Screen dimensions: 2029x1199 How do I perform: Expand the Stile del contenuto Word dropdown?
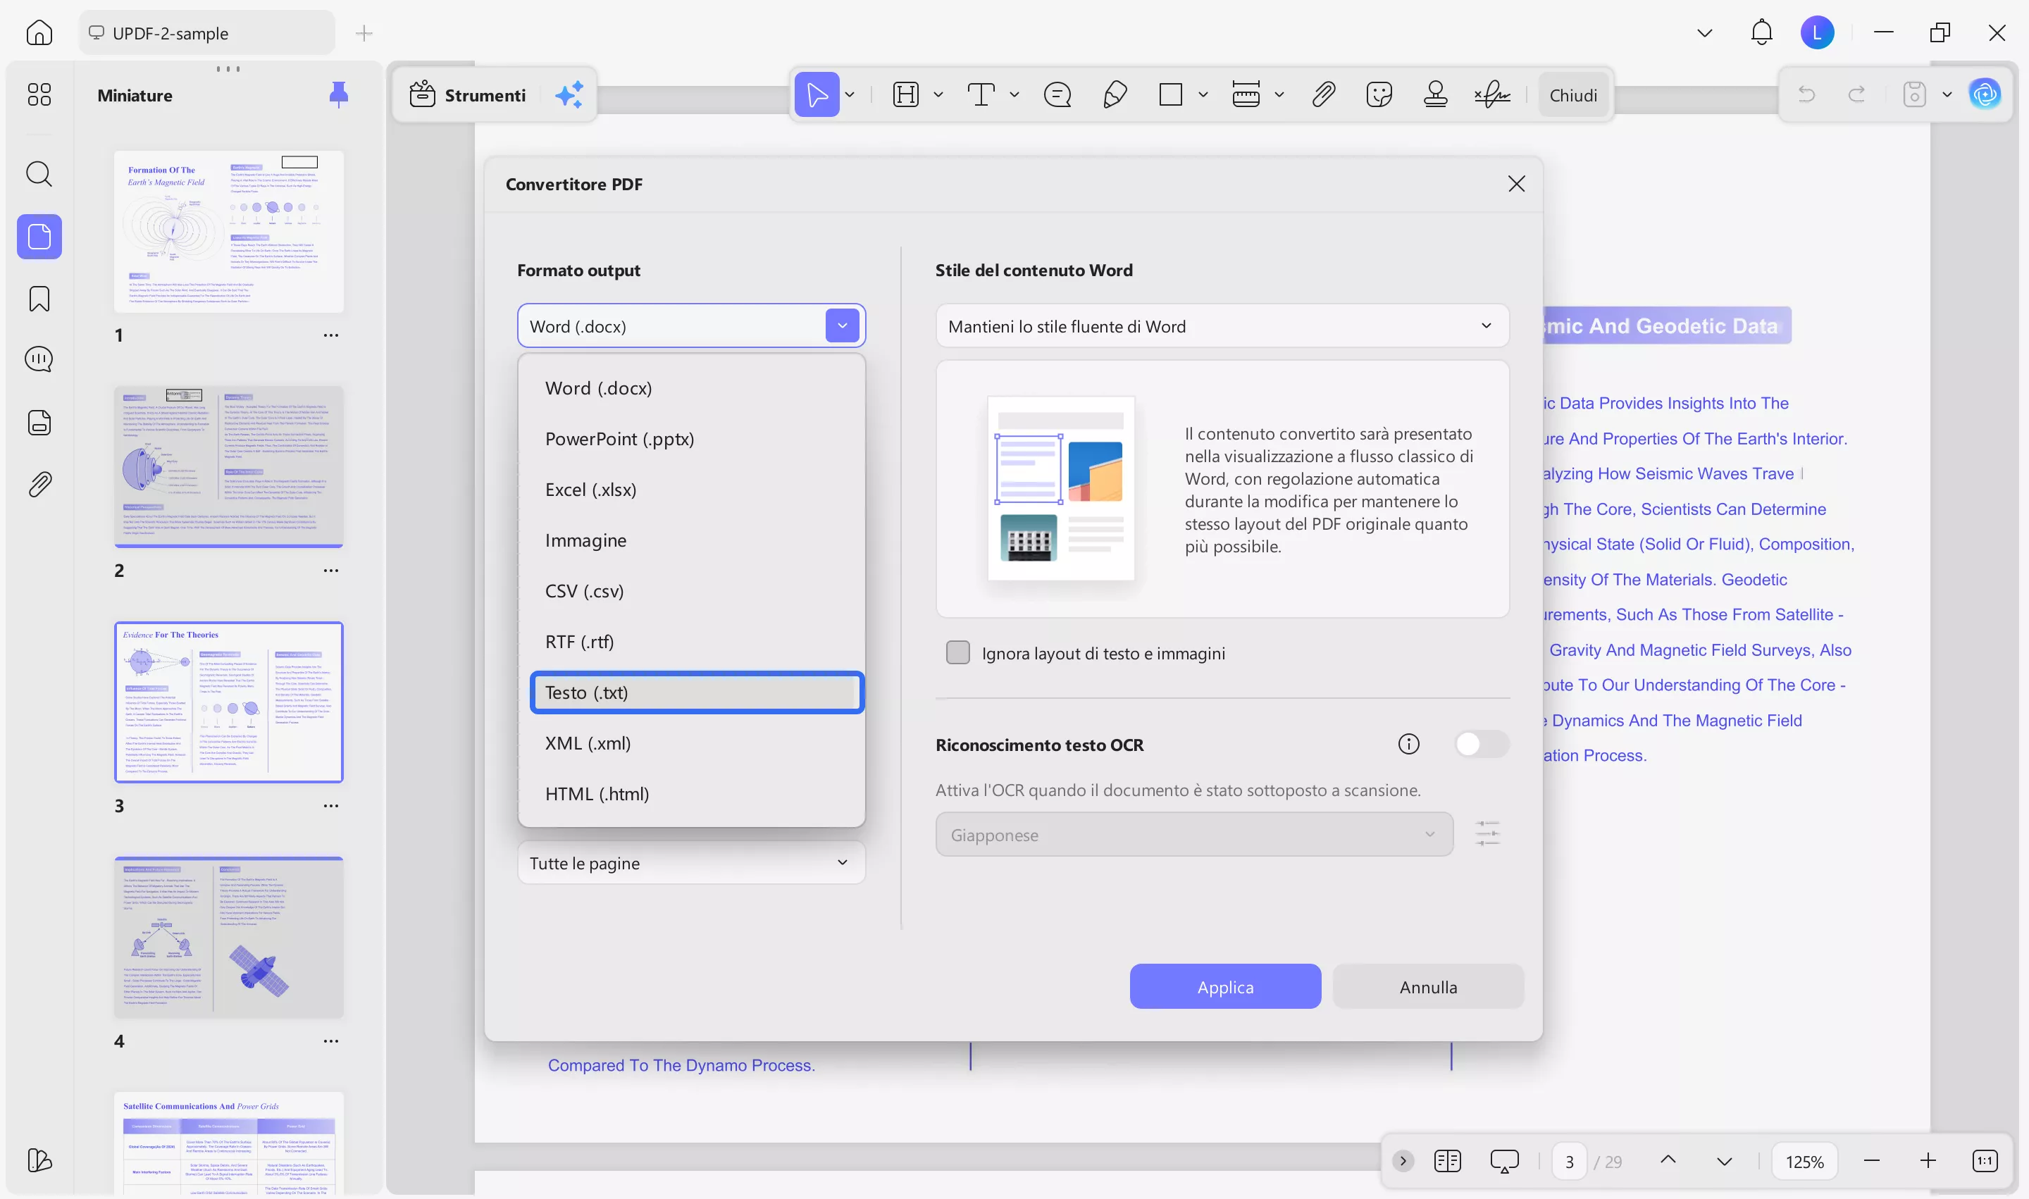pos(1222,326)
